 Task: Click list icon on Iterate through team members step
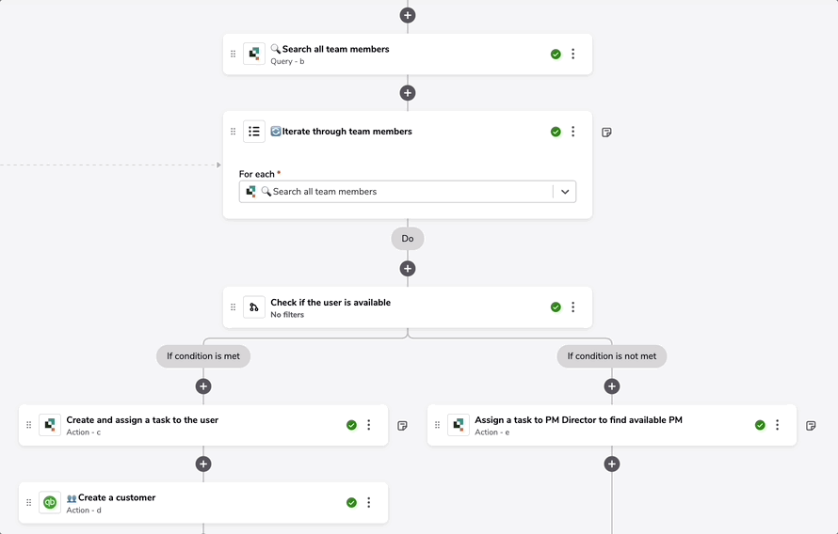pos(254,132)
